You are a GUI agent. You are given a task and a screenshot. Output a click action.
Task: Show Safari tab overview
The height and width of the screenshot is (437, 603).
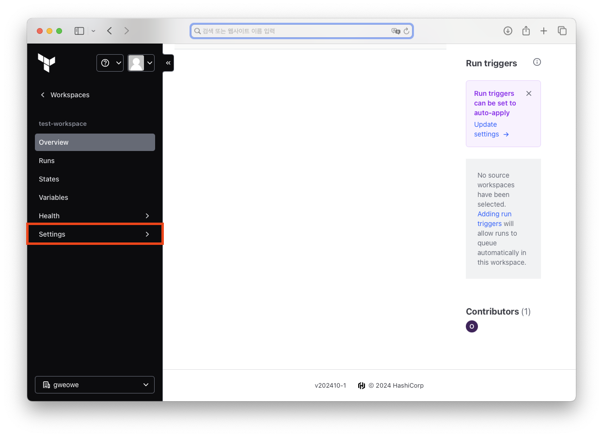tap(562, 31)
